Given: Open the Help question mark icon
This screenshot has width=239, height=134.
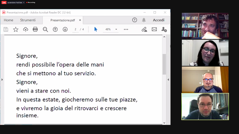Looking at the screenshot, I should (x=135, y=20).
